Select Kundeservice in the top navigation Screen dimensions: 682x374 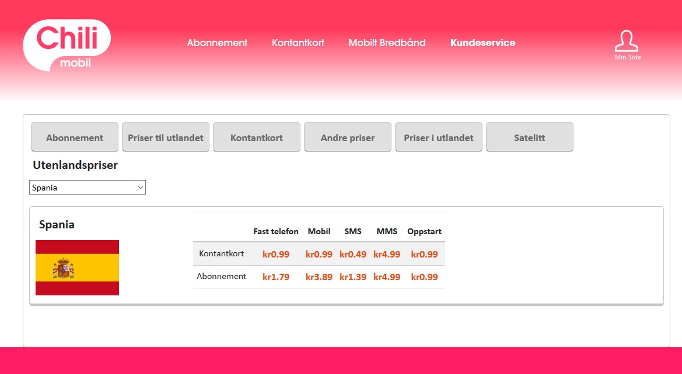(483, 43)
